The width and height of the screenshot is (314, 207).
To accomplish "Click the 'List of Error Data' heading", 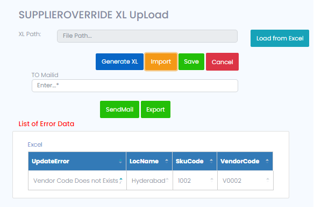I will click(46, 124).
